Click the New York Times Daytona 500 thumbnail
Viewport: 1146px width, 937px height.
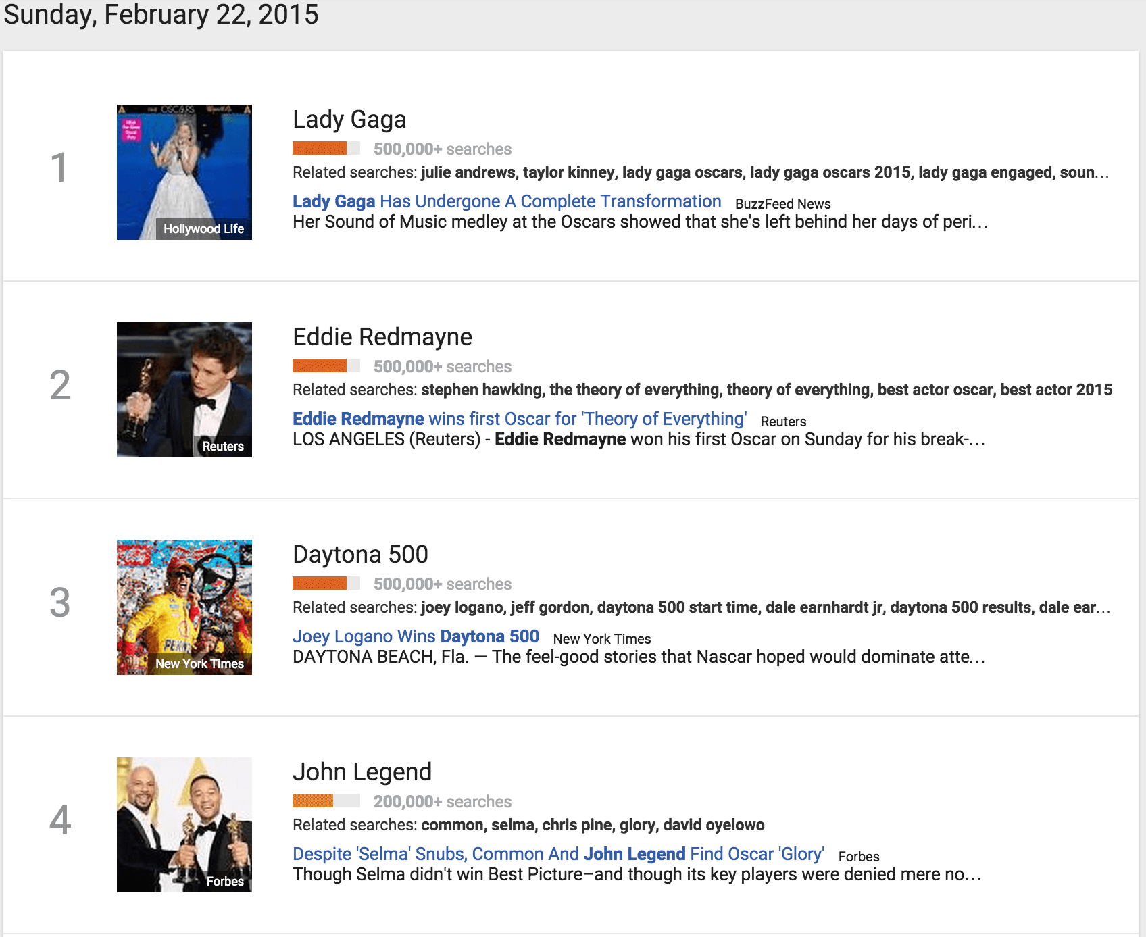point(184,607)
